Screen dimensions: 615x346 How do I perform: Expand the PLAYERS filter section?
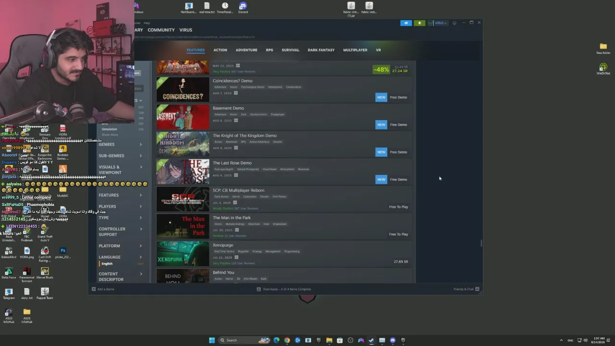[120, 206]
